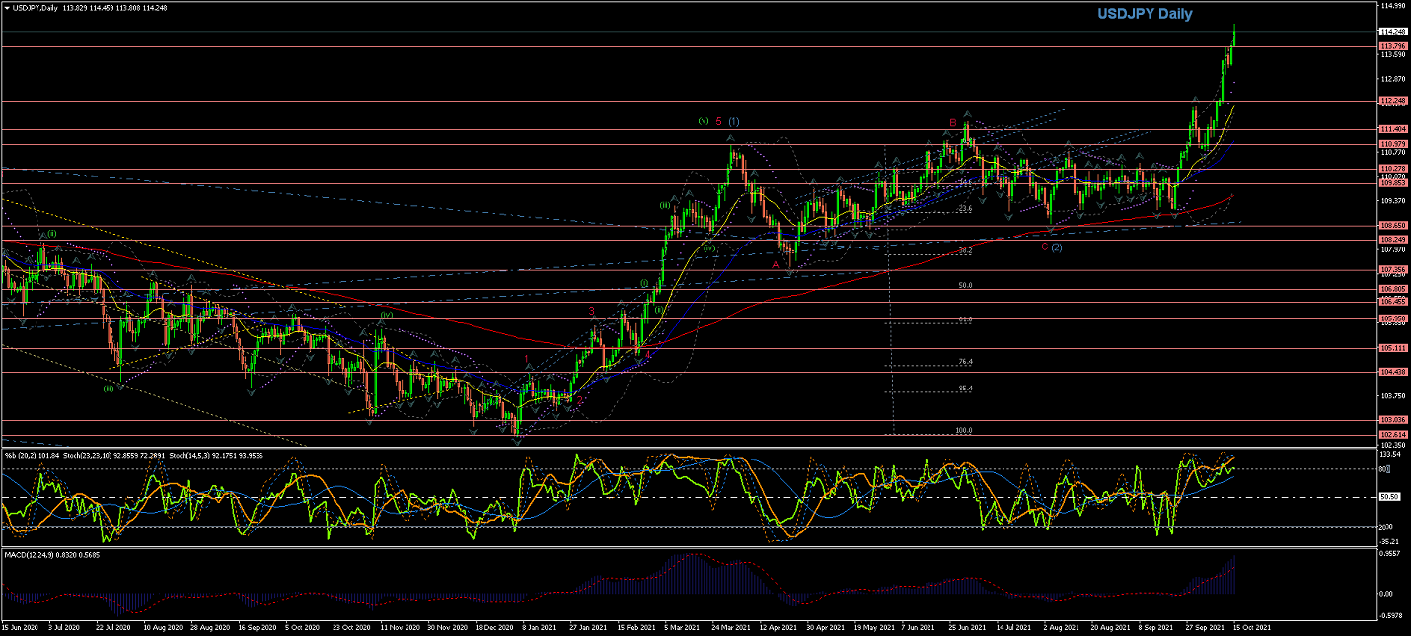The height and width of the screenshot is (636, 1411).
Task: Click the 109.370 price axis value
Action: pyautogui.click(x=1392, y=201)
